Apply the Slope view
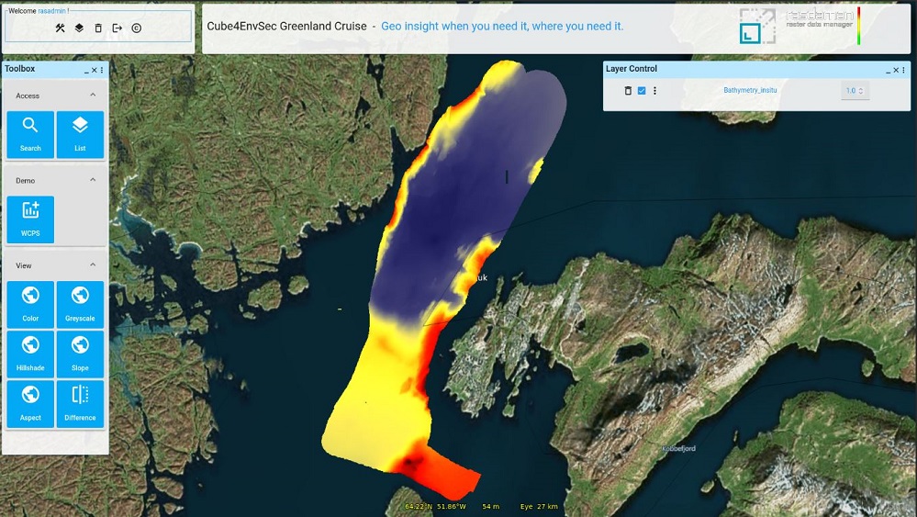Viewport: 917px width, 517px height. (x=80, y=354)
